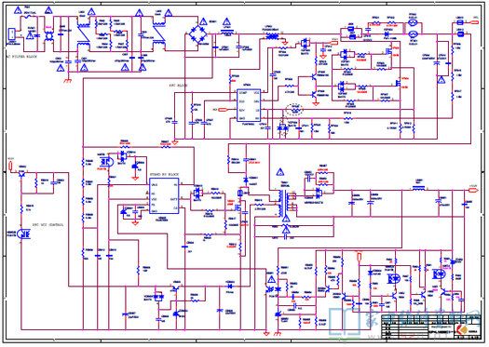Select the red output port right of standby inductor

click(474, 190)
